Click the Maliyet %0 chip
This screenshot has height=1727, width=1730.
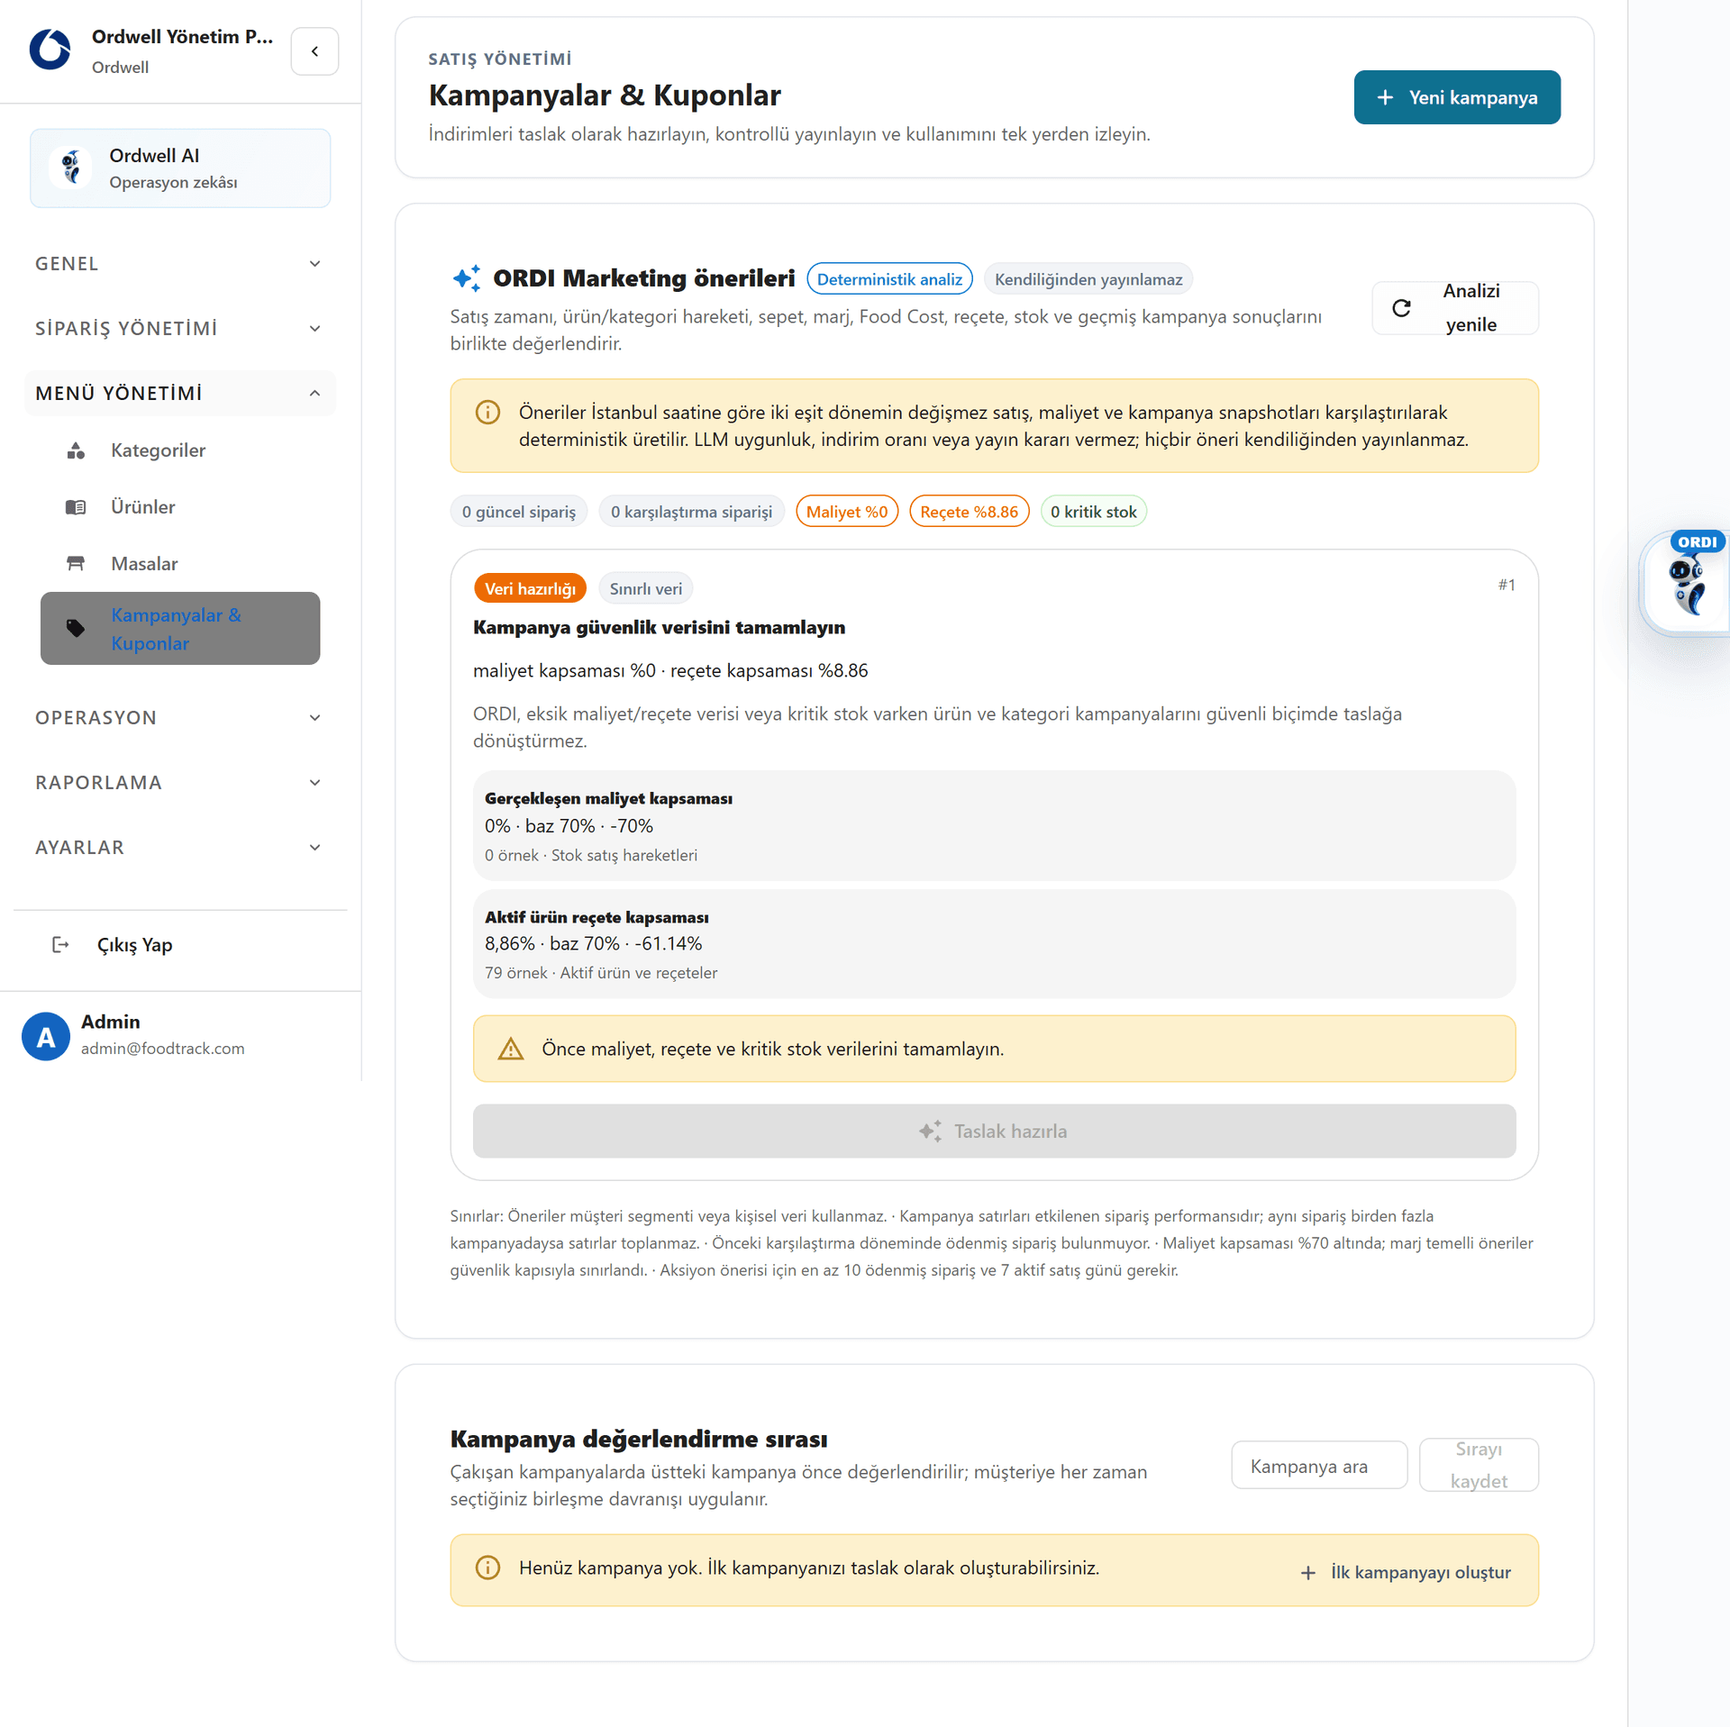tap(847, 512)
